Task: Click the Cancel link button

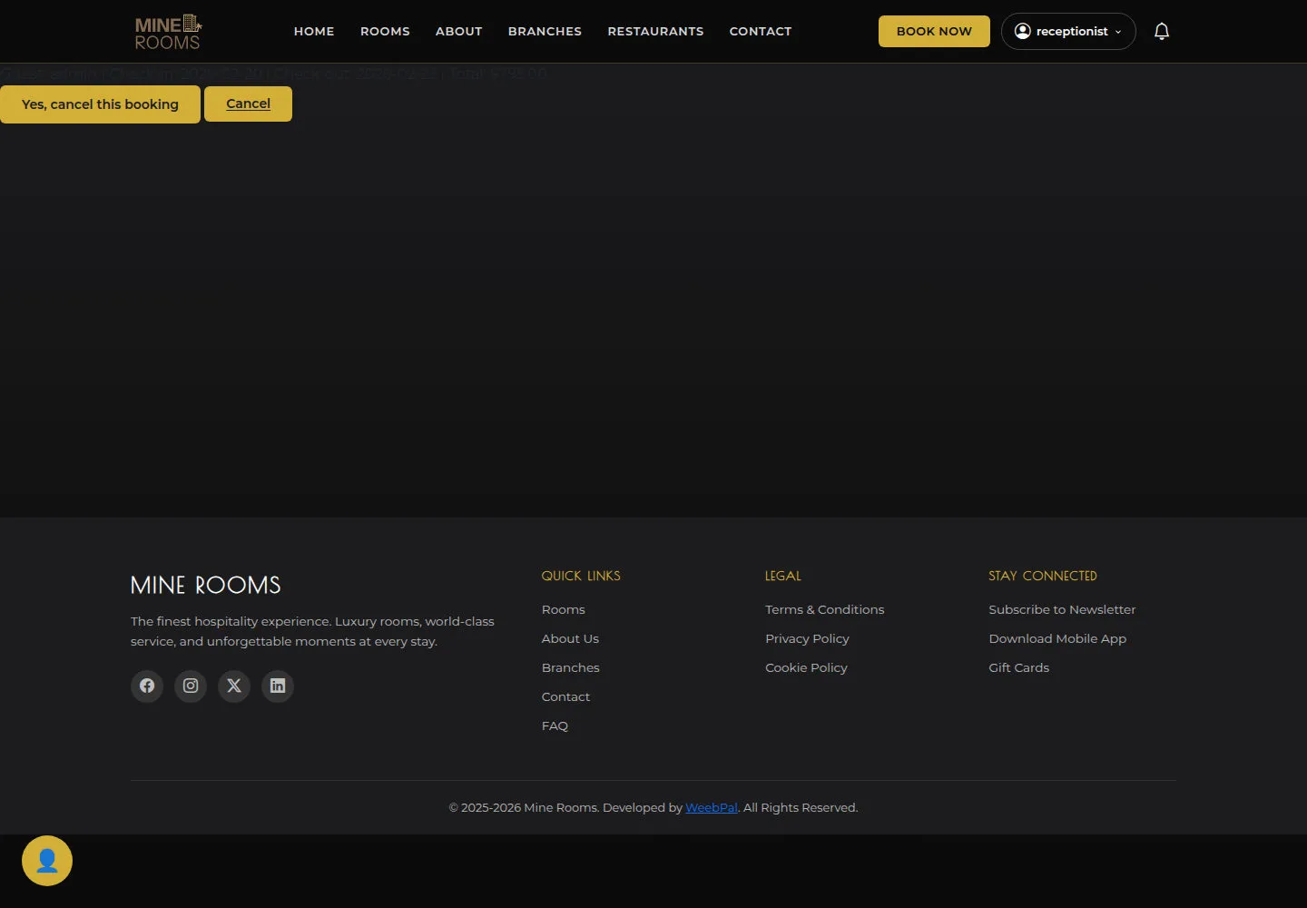Action: pyautogui.click(x=248, y=104)
